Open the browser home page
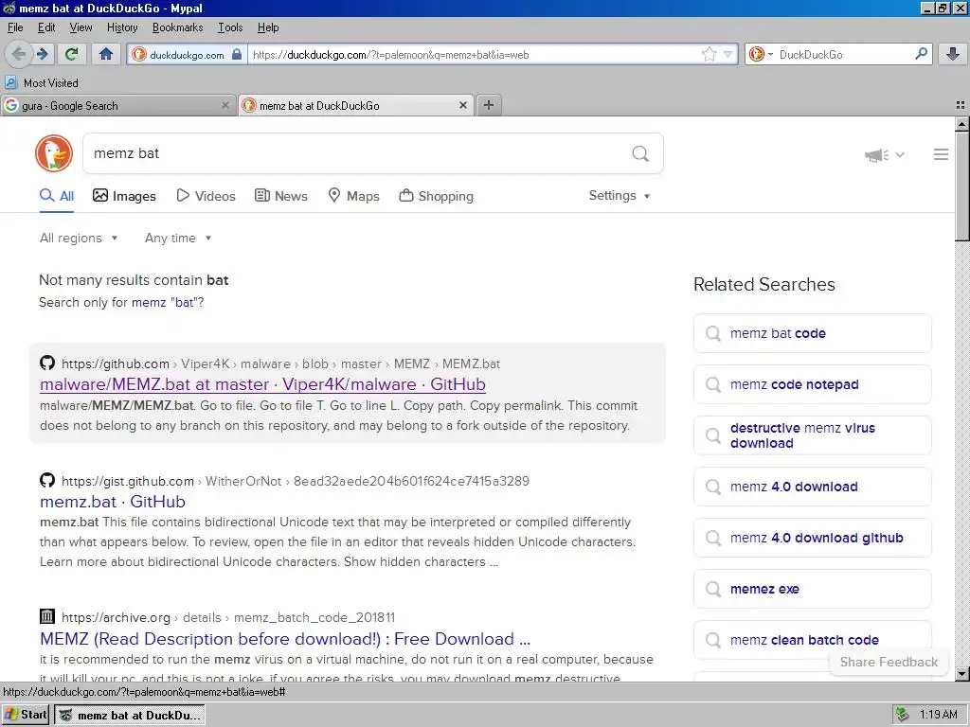 point(106,54)
